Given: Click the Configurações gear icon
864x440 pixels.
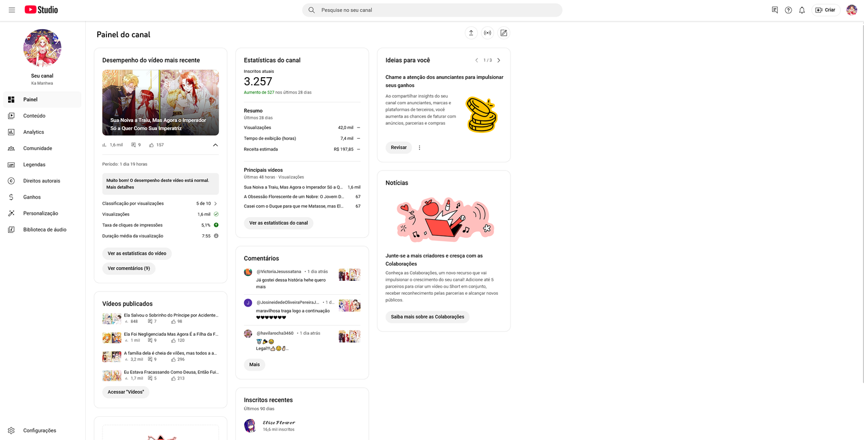Looking at the screenshot, I should click(11, 430).
